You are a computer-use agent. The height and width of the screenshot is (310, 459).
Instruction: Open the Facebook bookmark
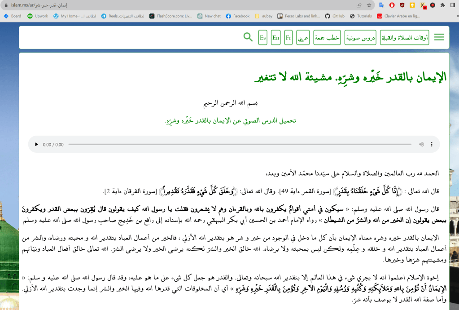[x=238, y=16]
